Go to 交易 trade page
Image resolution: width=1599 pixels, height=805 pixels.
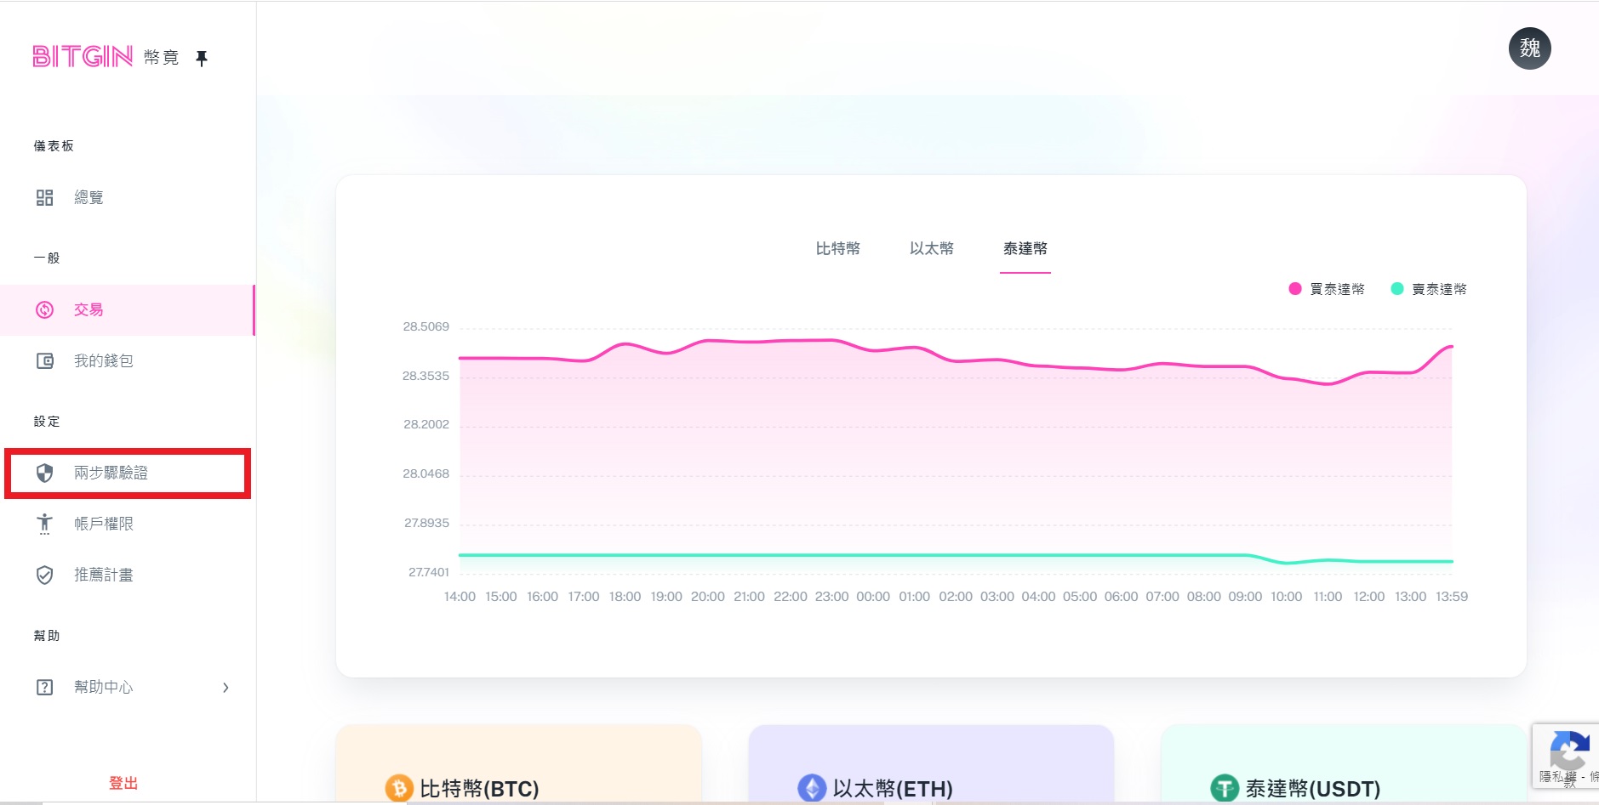pos(128,309)
